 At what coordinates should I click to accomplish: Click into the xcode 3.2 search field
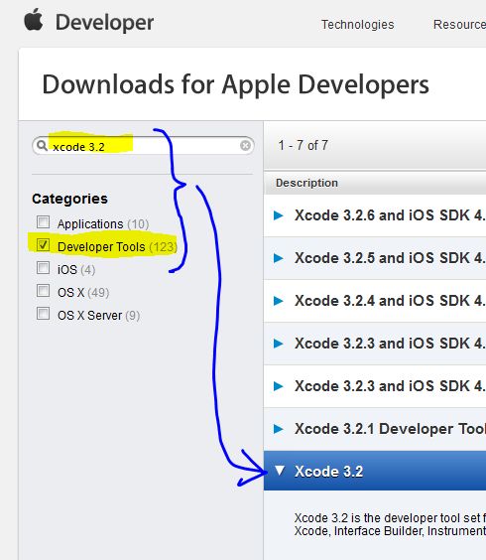(143, 146)
